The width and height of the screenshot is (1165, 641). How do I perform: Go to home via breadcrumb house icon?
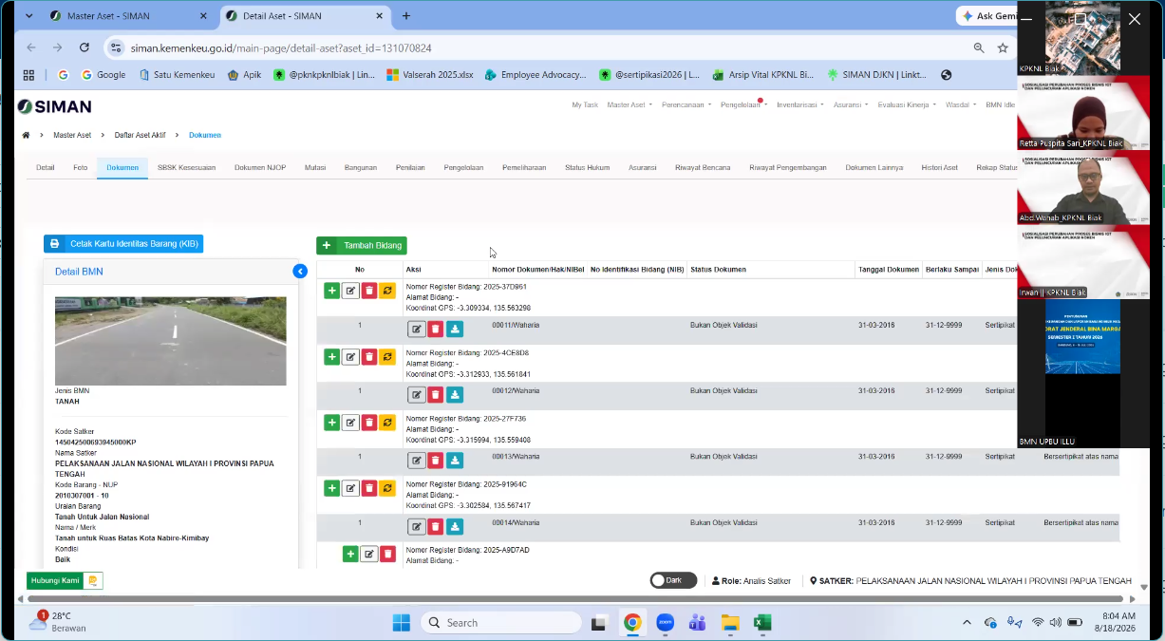[26, 135]
